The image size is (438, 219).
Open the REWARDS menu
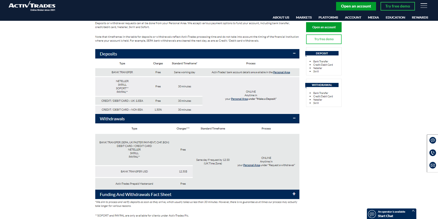point(420,17)
